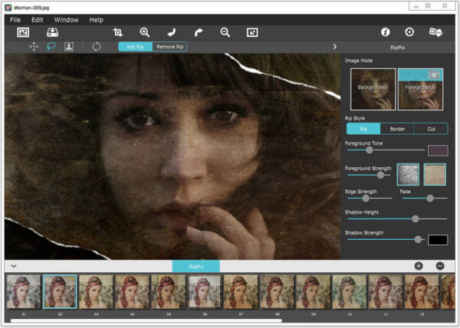Viewport: 460px width, 328px height.
Task: Click the save image icon
Action: point(52,32)
